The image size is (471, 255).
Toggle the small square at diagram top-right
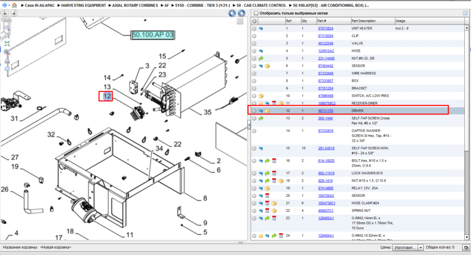(240, 21)
